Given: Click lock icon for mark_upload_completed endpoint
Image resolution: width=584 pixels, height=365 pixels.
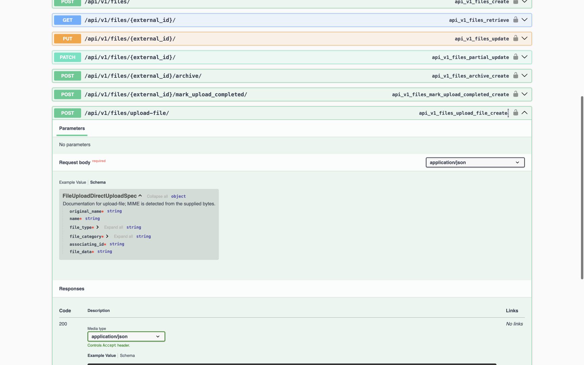Looking at the screenshot, I should (x=515, y=94).
